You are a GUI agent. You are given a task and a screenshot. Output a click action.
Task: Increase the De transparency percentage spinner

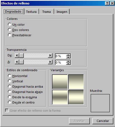(68, 55)
